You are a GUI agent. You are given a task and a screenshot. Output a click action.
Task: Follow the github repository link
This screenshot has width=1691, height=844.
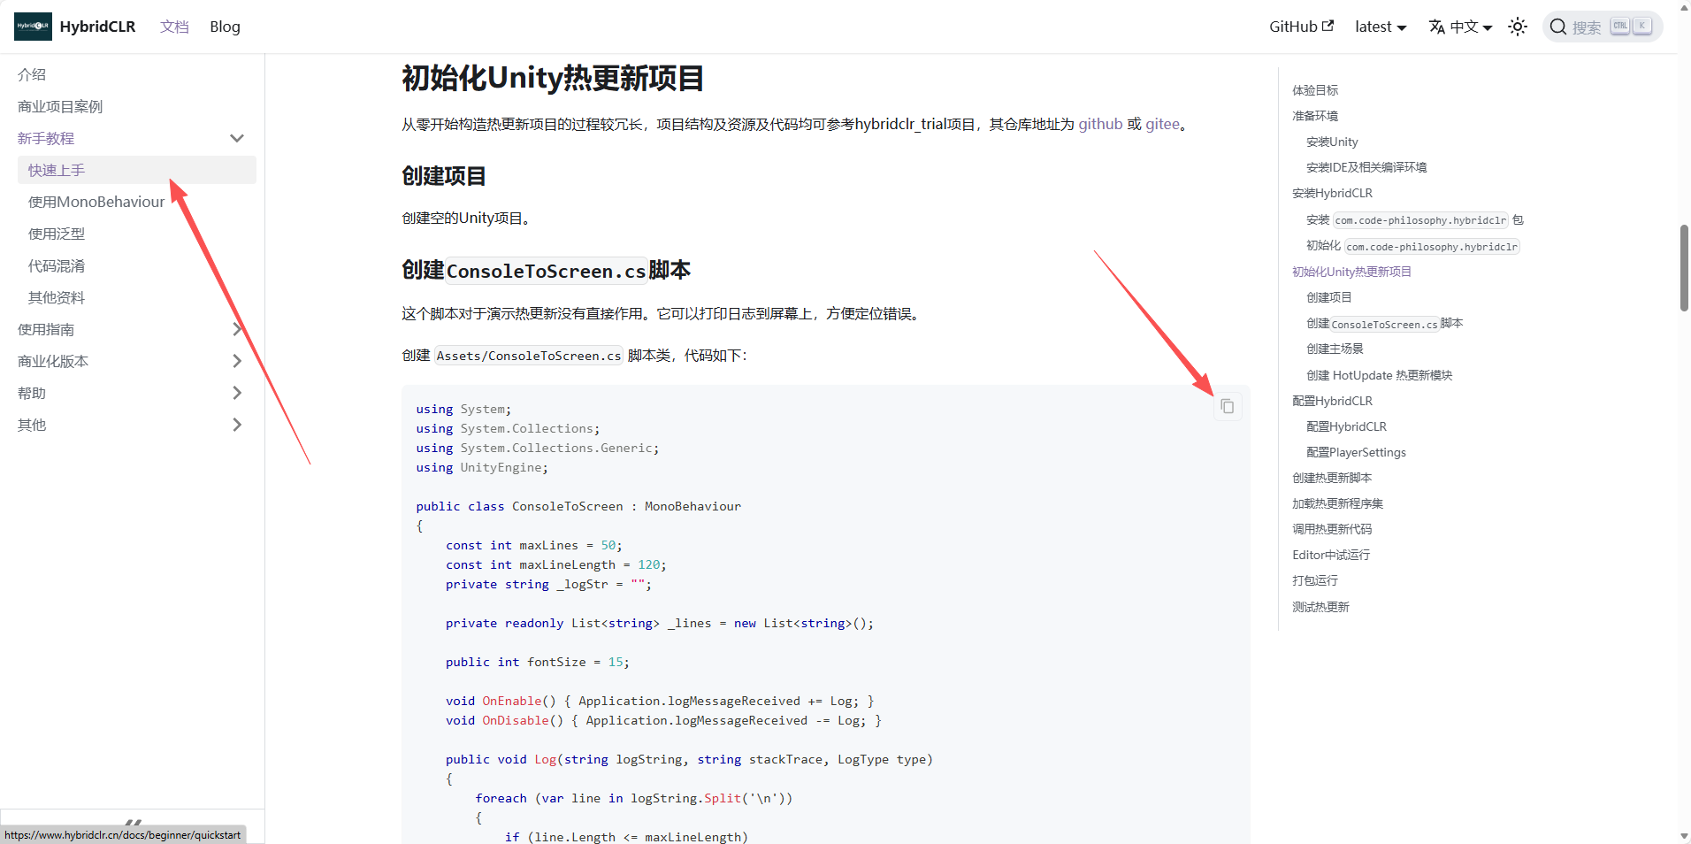tap(1100, 124)
